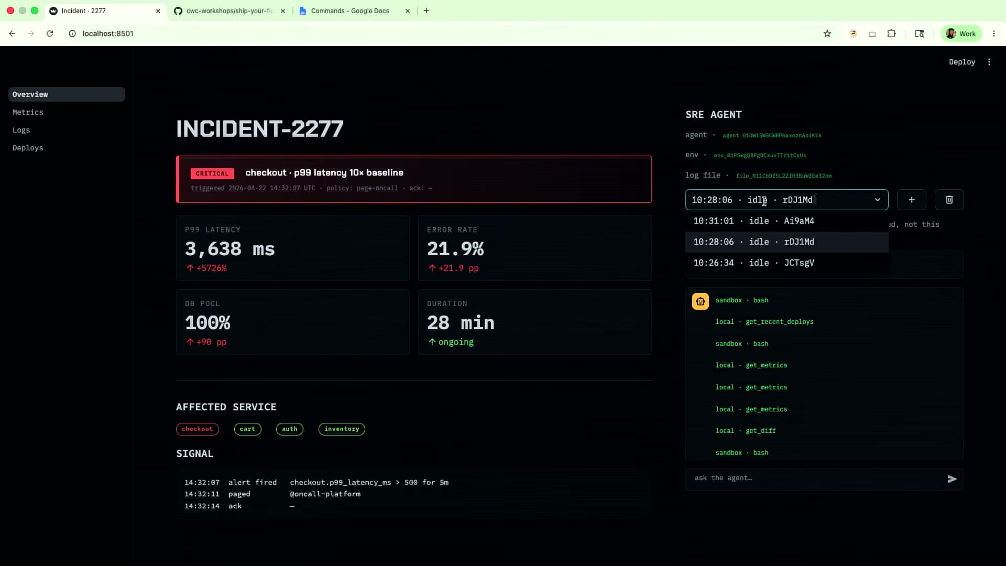Click the checkout service tag

197,429
